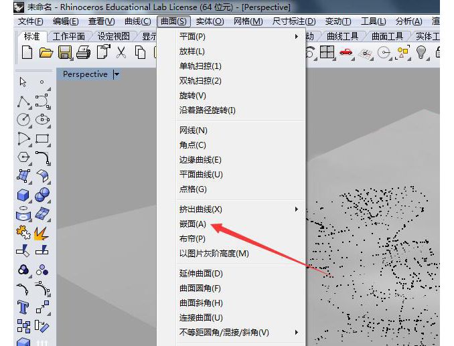Viewport: 454px width, 346px height.
Task: Click the four-viewport layout icon
Action: pyautogui.click(x=327, y=52)
